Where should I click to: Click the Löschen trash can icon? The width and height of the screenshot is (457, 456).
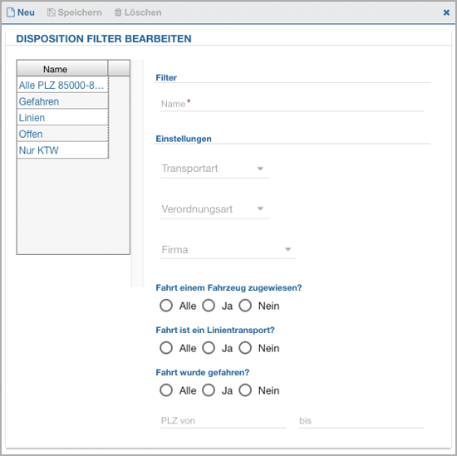point(118,12)
